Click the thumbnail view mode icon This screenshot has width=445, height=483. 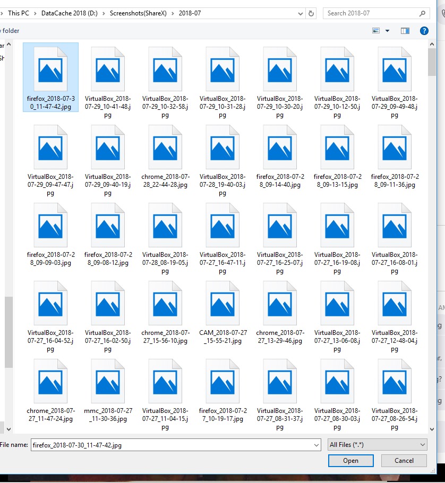point(375,30)
